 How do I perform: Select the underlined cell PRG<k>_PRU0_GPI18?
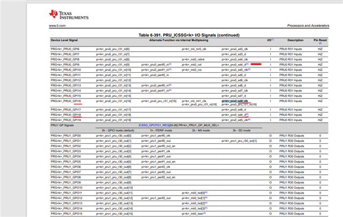66,115
